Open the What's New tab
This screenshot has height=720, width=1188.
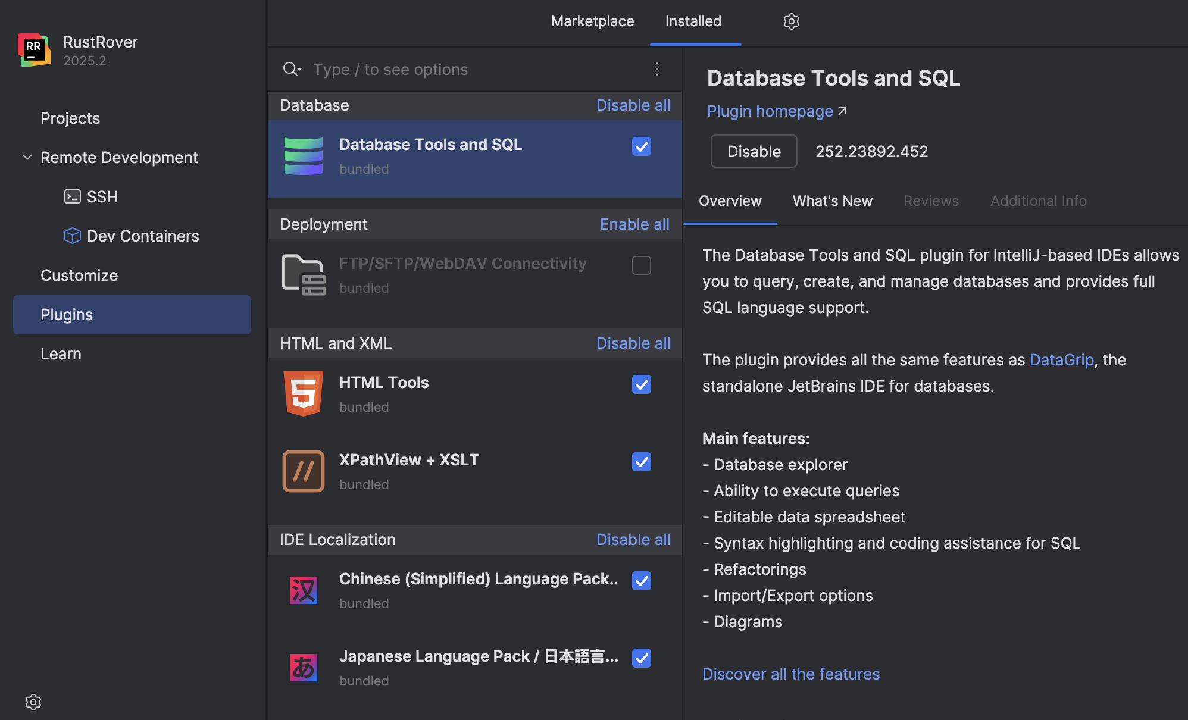coord(832,201)
